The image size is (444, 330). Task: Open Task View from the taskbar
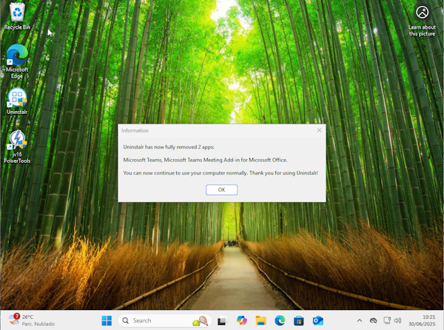222,320
